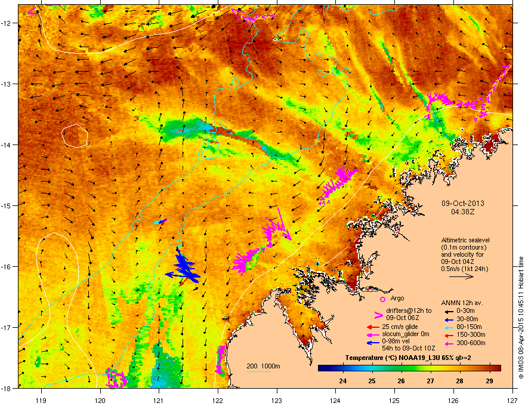Click the closed white sealevel contour near 119.5E, 14S
525x406 pixels.
click(x=75, y=136)
